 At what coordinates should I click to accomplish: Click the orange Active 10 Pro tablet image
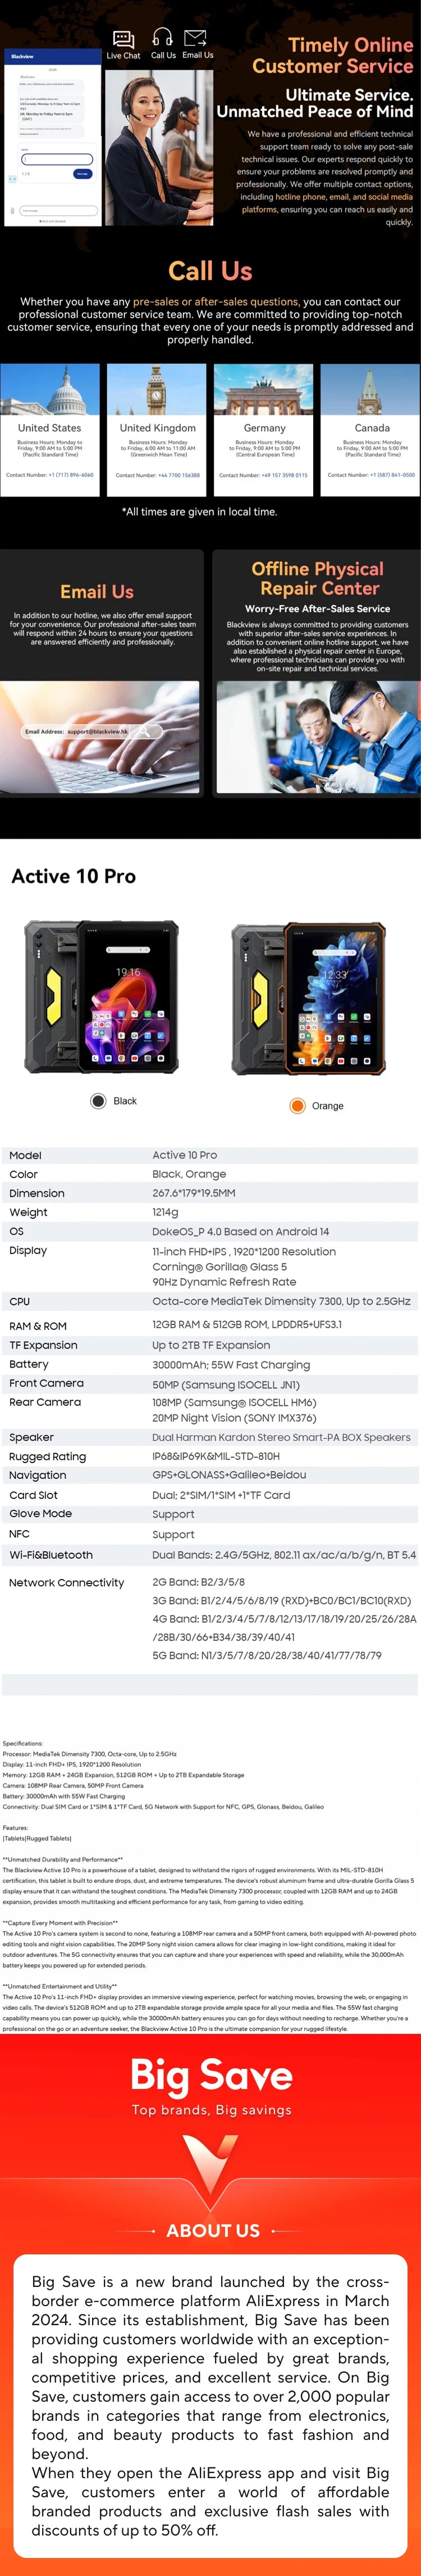point(309,998)
